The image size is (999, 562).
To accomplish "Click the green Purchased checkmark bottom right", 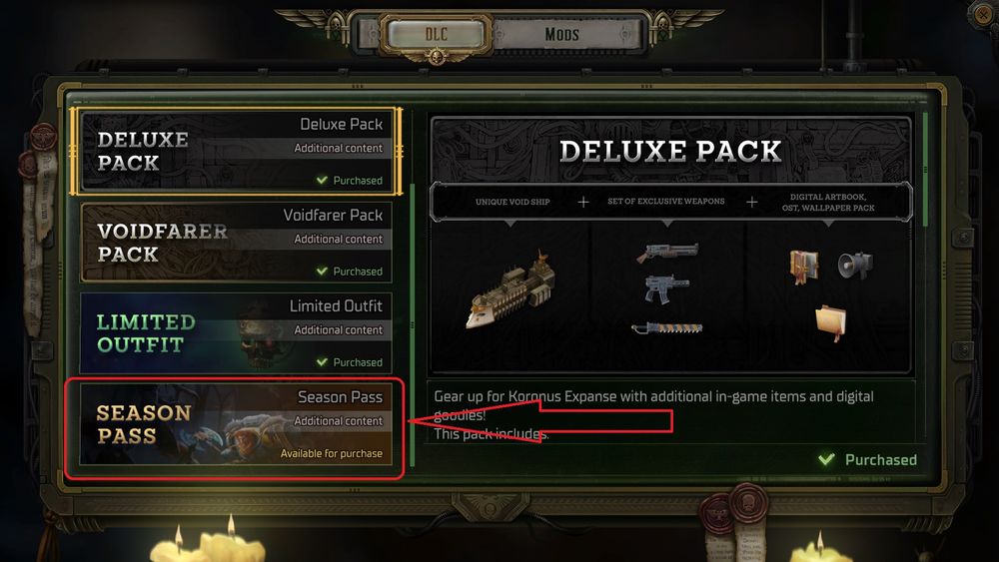I will tap(826, 459).
